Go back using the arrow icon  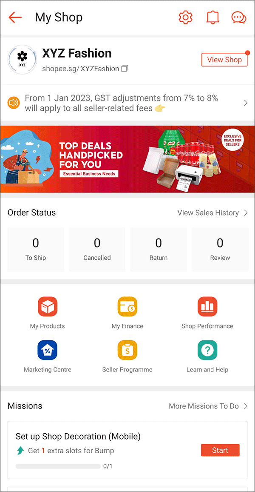[x=15, y=17]
